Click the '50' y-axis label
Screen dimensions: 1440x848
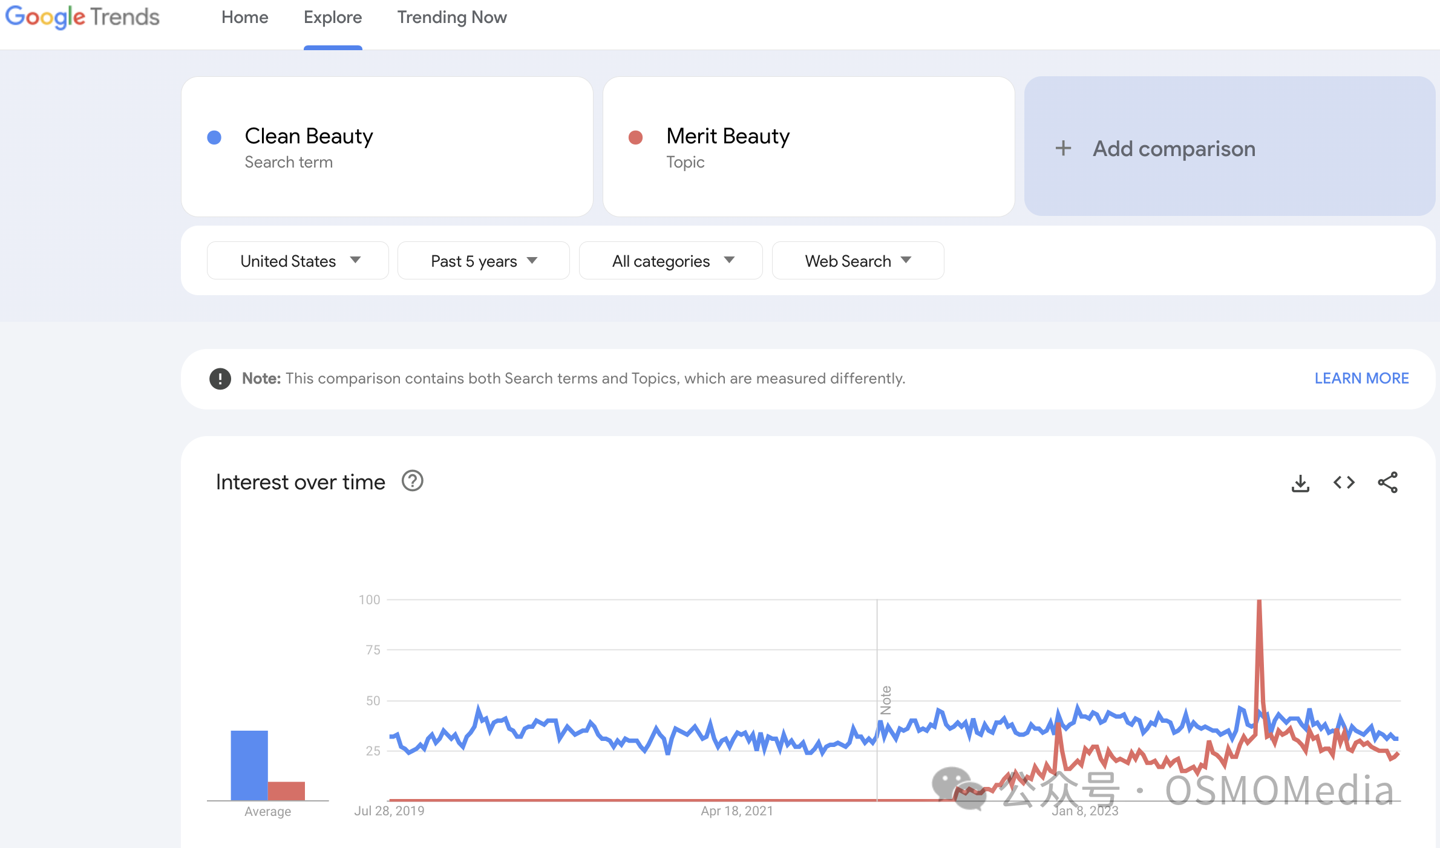373,700
